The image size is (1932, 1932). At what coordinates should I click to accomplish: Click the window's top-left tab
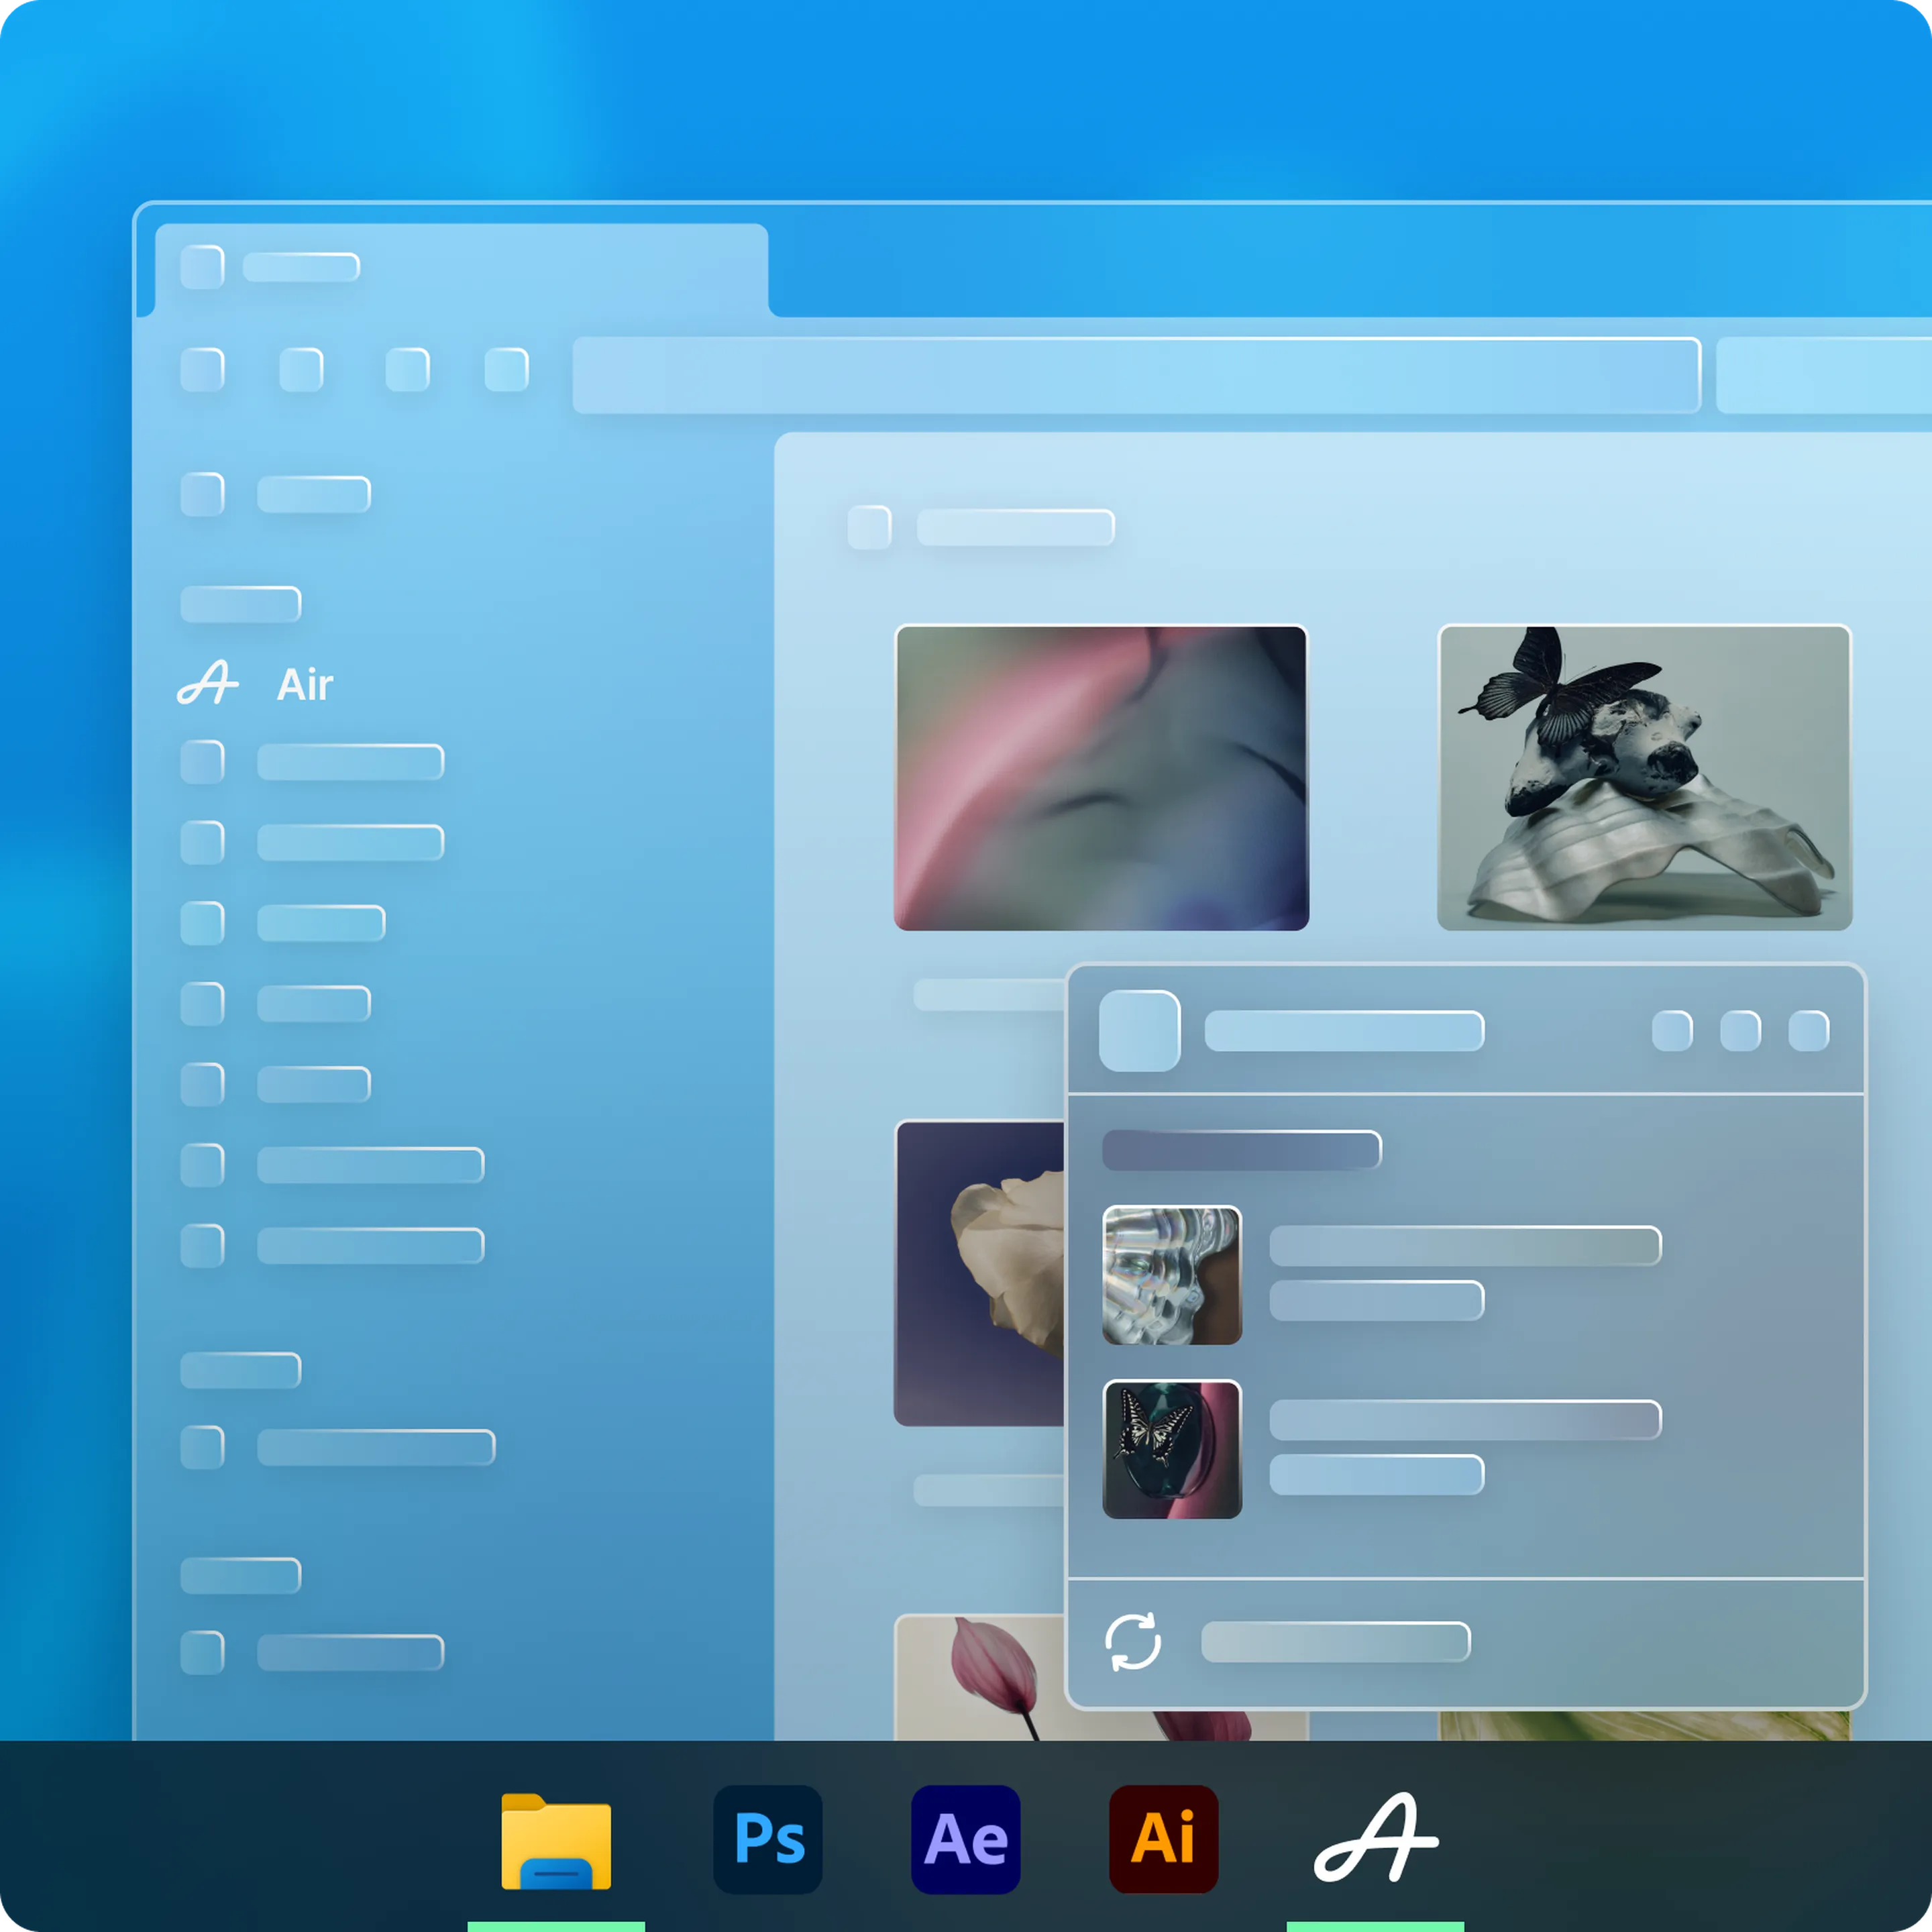tap(460, 268)
